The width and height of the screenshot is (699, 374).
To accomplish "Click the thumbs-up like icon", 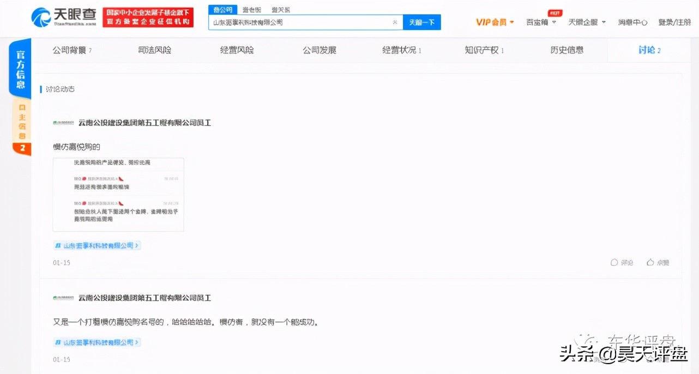I will tap(650, 262).
